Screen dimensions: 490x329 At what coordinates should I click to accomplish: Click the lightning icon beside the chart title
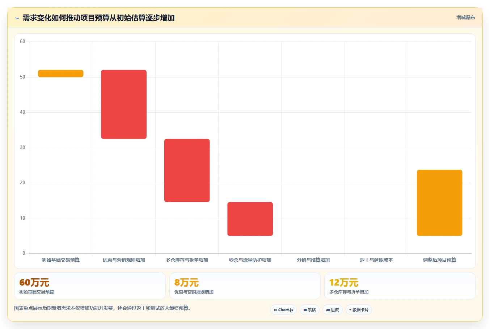(17, 18)
